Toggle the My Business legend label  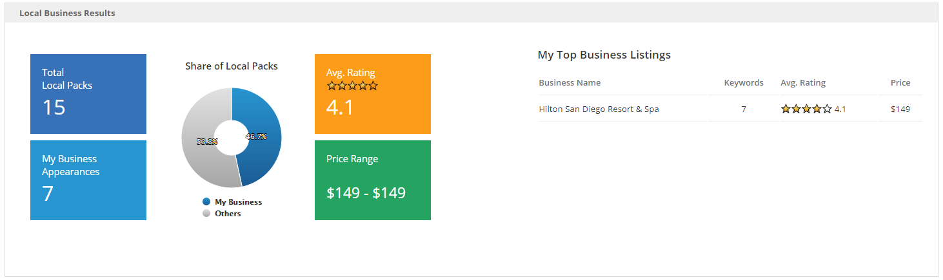238,201
